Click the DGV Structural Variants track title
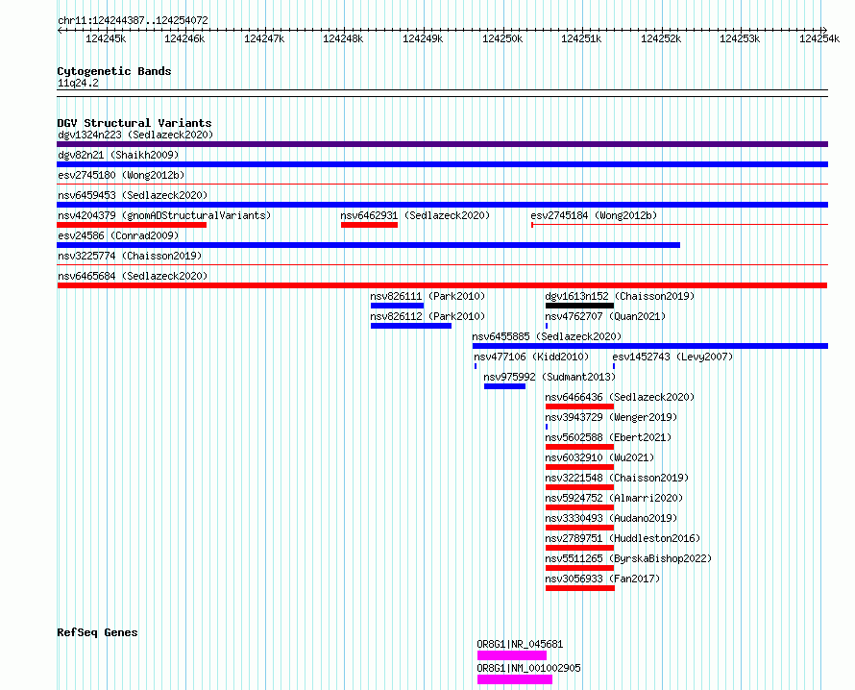Image resolution: width=855 pixels, height=690 pixels. coord(134,123)
